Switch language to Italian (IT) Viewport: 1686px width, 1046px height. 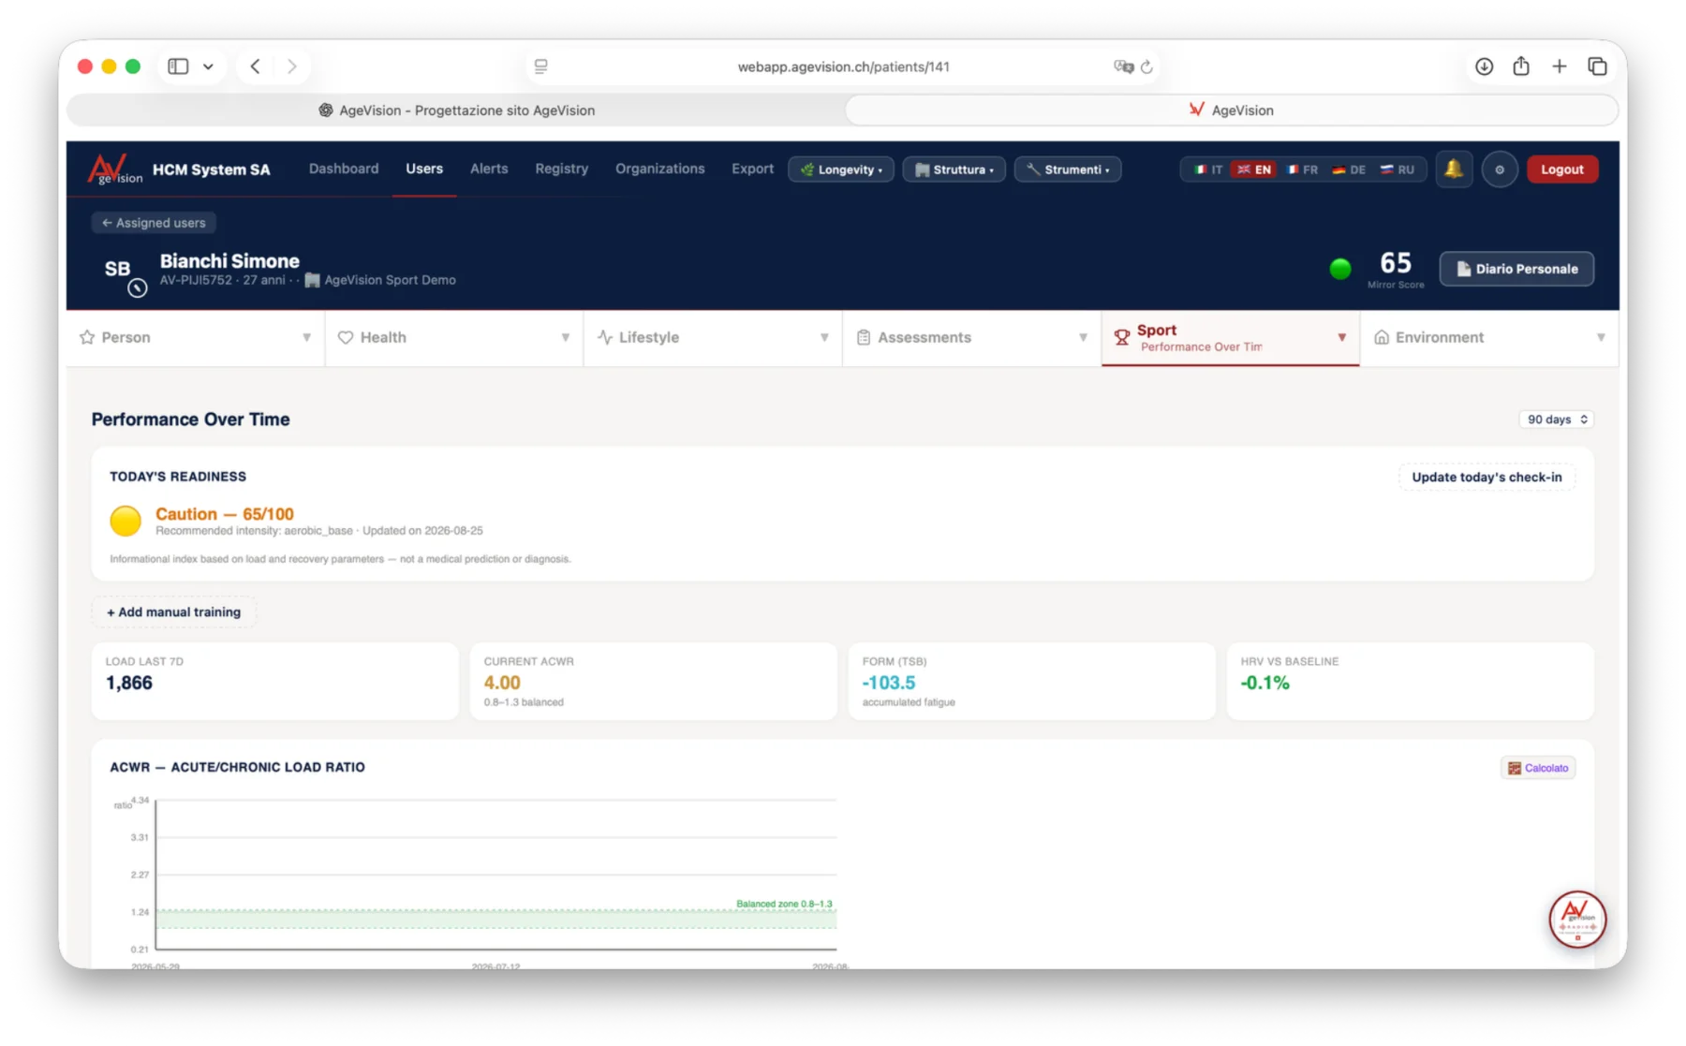pos(1208,169)
